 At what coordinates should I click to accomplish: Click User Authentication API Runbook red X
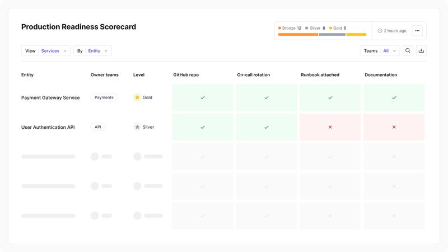point(330,127)
